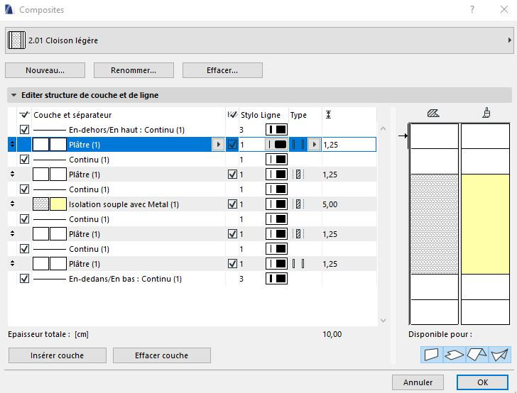Toggle the Continu separator checkbox above Isolation souple

tap(24, 189)
